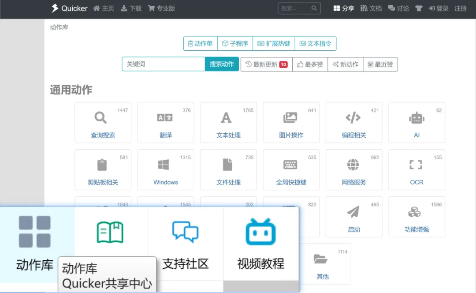Click the 功能增强 category label
Screen dimensions: 476x293
pyautogui.click(x=417, y=229)
